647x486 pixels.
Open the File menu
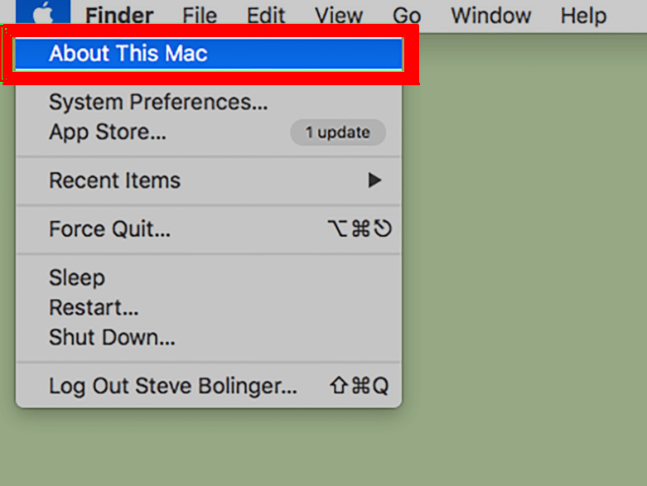(x=200, y=16)
